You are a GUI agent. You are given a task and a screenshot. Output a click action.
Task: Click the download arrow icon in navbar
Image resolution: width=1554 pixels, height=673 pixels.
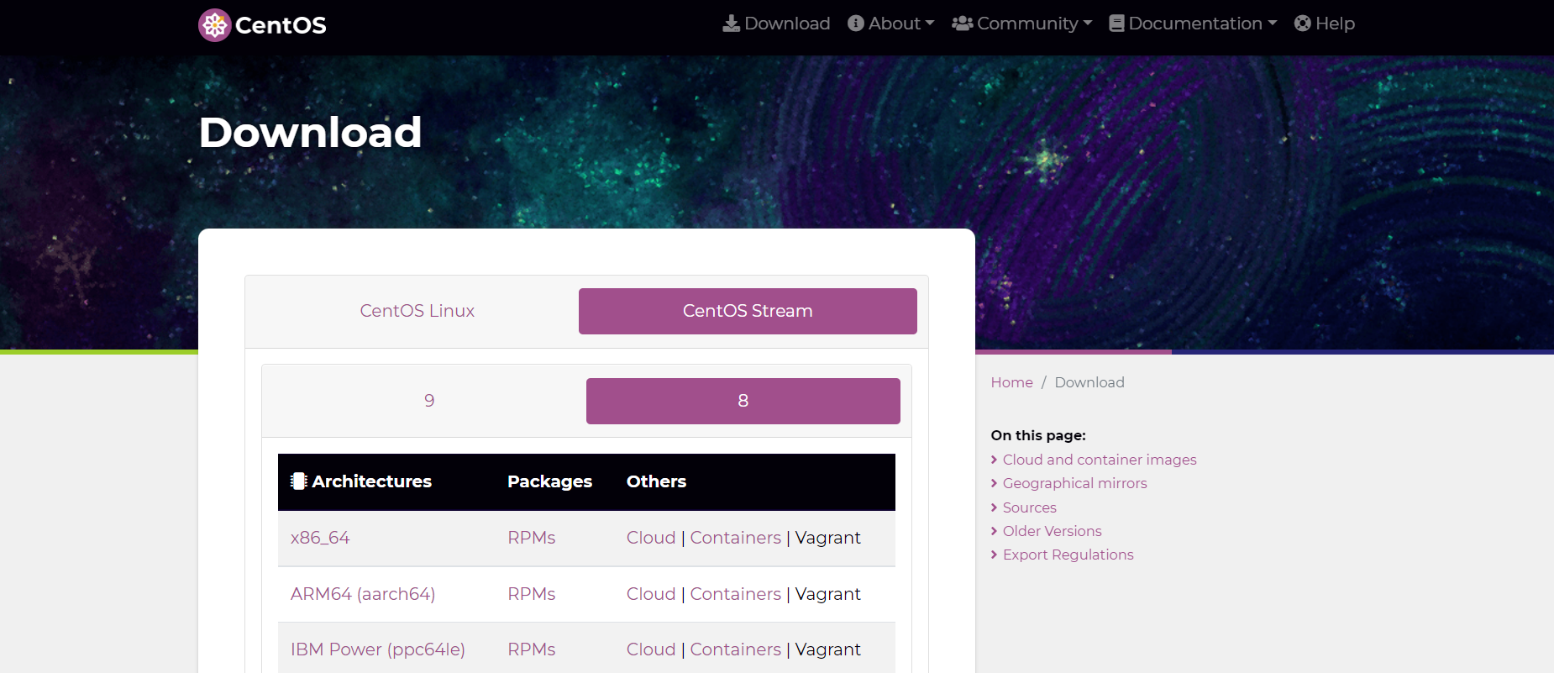tap(732, 24)
